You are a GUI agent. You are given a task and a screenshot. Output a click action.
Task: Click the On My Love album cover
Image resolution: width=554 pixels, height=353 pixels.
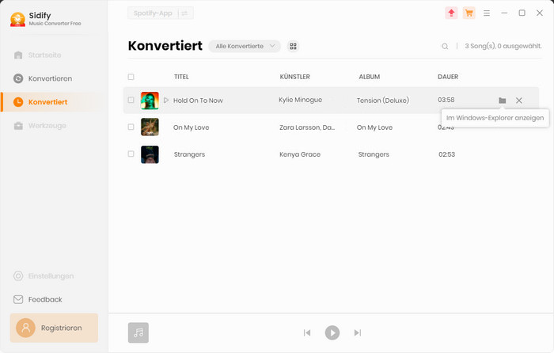click(x=150, y=127)
